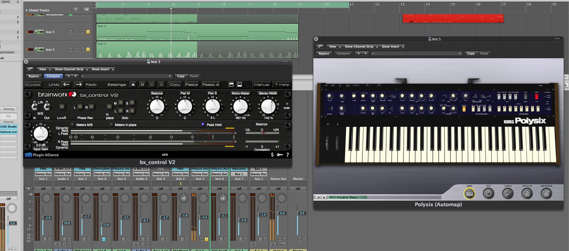Open Show Channel Strip dropdown in Polysix window
The width and height of the screenshot is (569, 251).
pyautogui.click(x=361, y=46)
